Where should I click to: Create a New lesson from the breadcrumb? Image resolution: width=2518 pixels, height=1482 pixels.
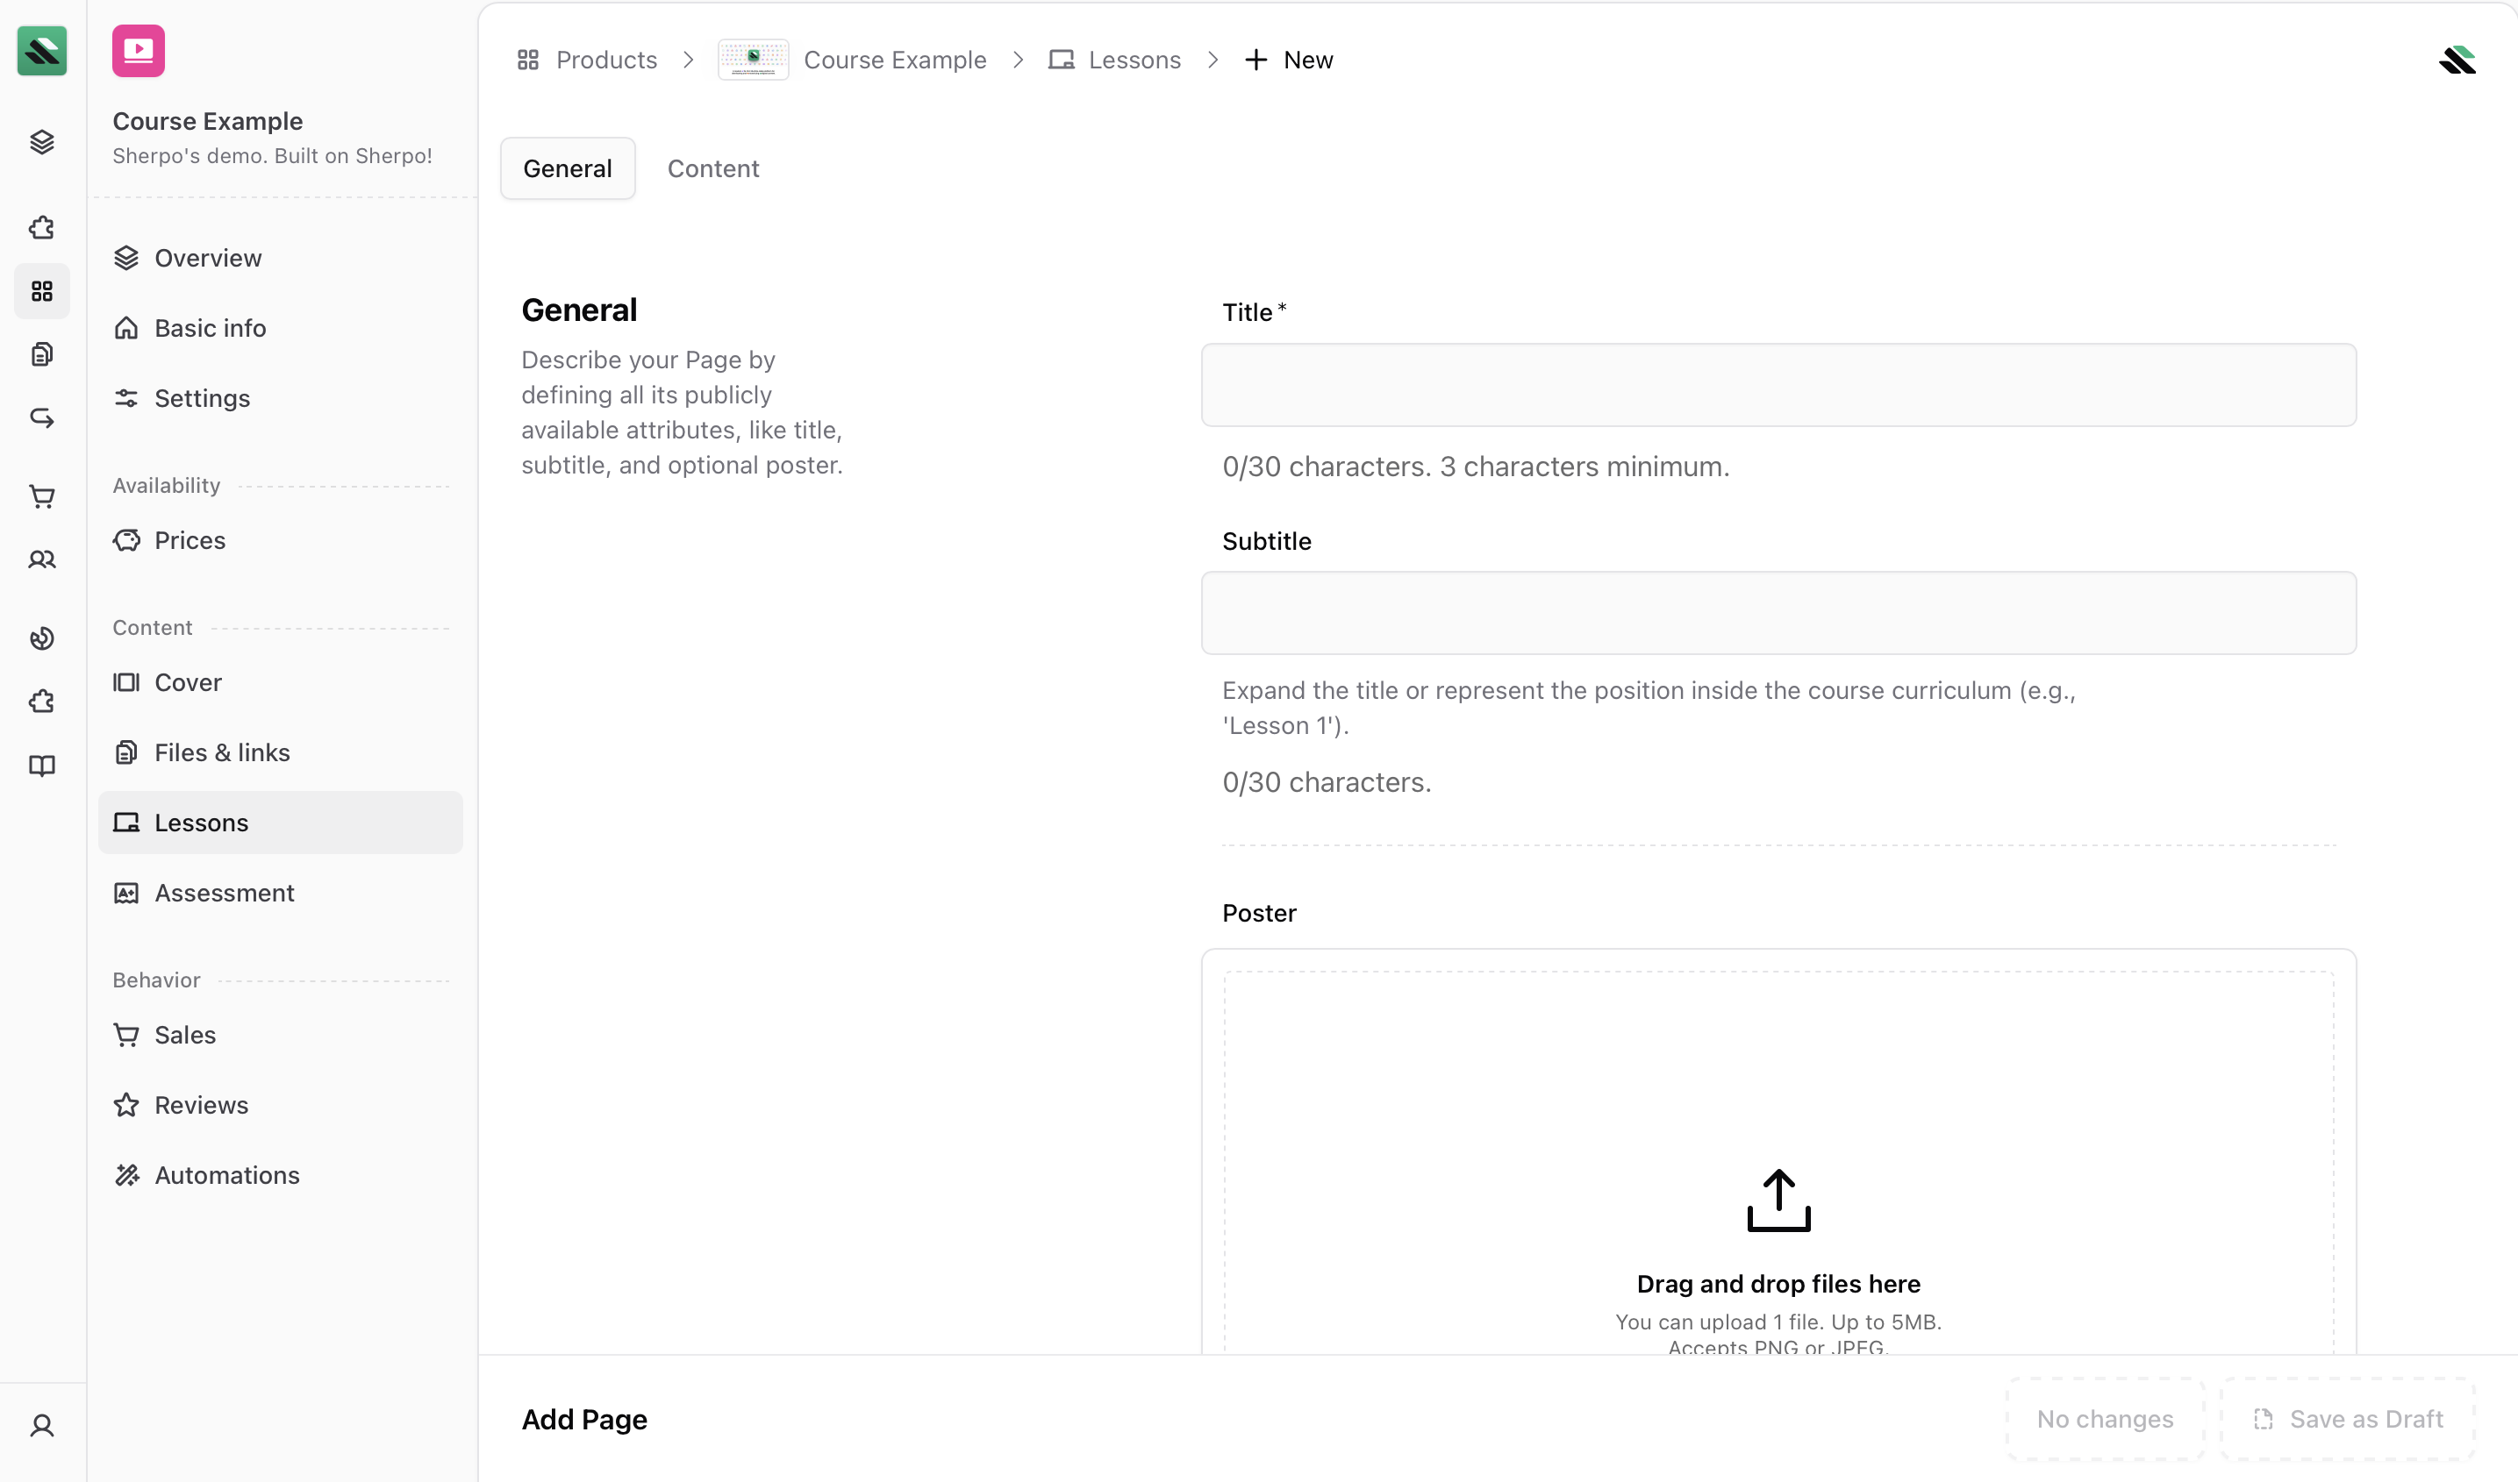(x=1289, y=60)
